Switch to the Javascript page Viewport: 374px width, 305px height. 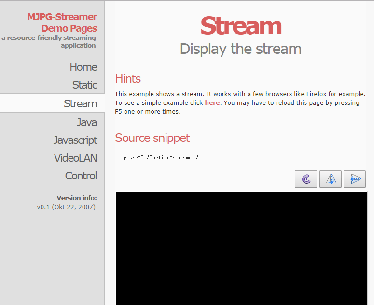pyautogui.click(x=75, y=140)
